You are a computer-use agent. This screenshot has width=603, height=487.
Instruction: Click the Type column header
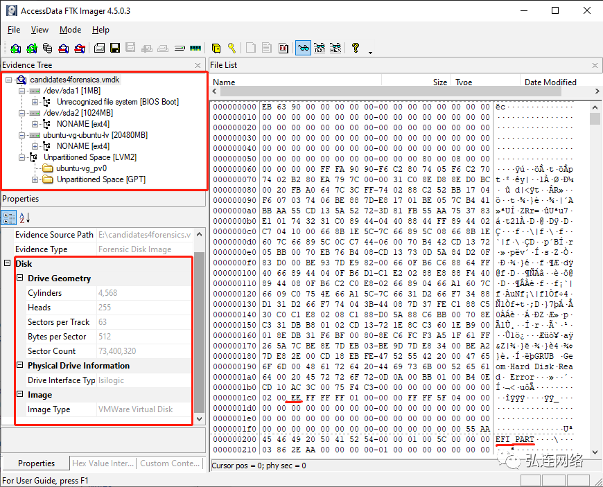point(485,82)
